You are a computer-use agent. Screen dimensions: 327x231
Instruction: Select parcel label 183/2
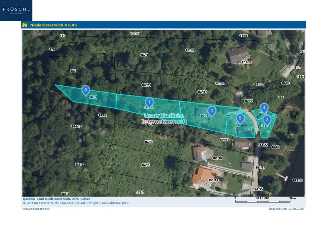102,115
